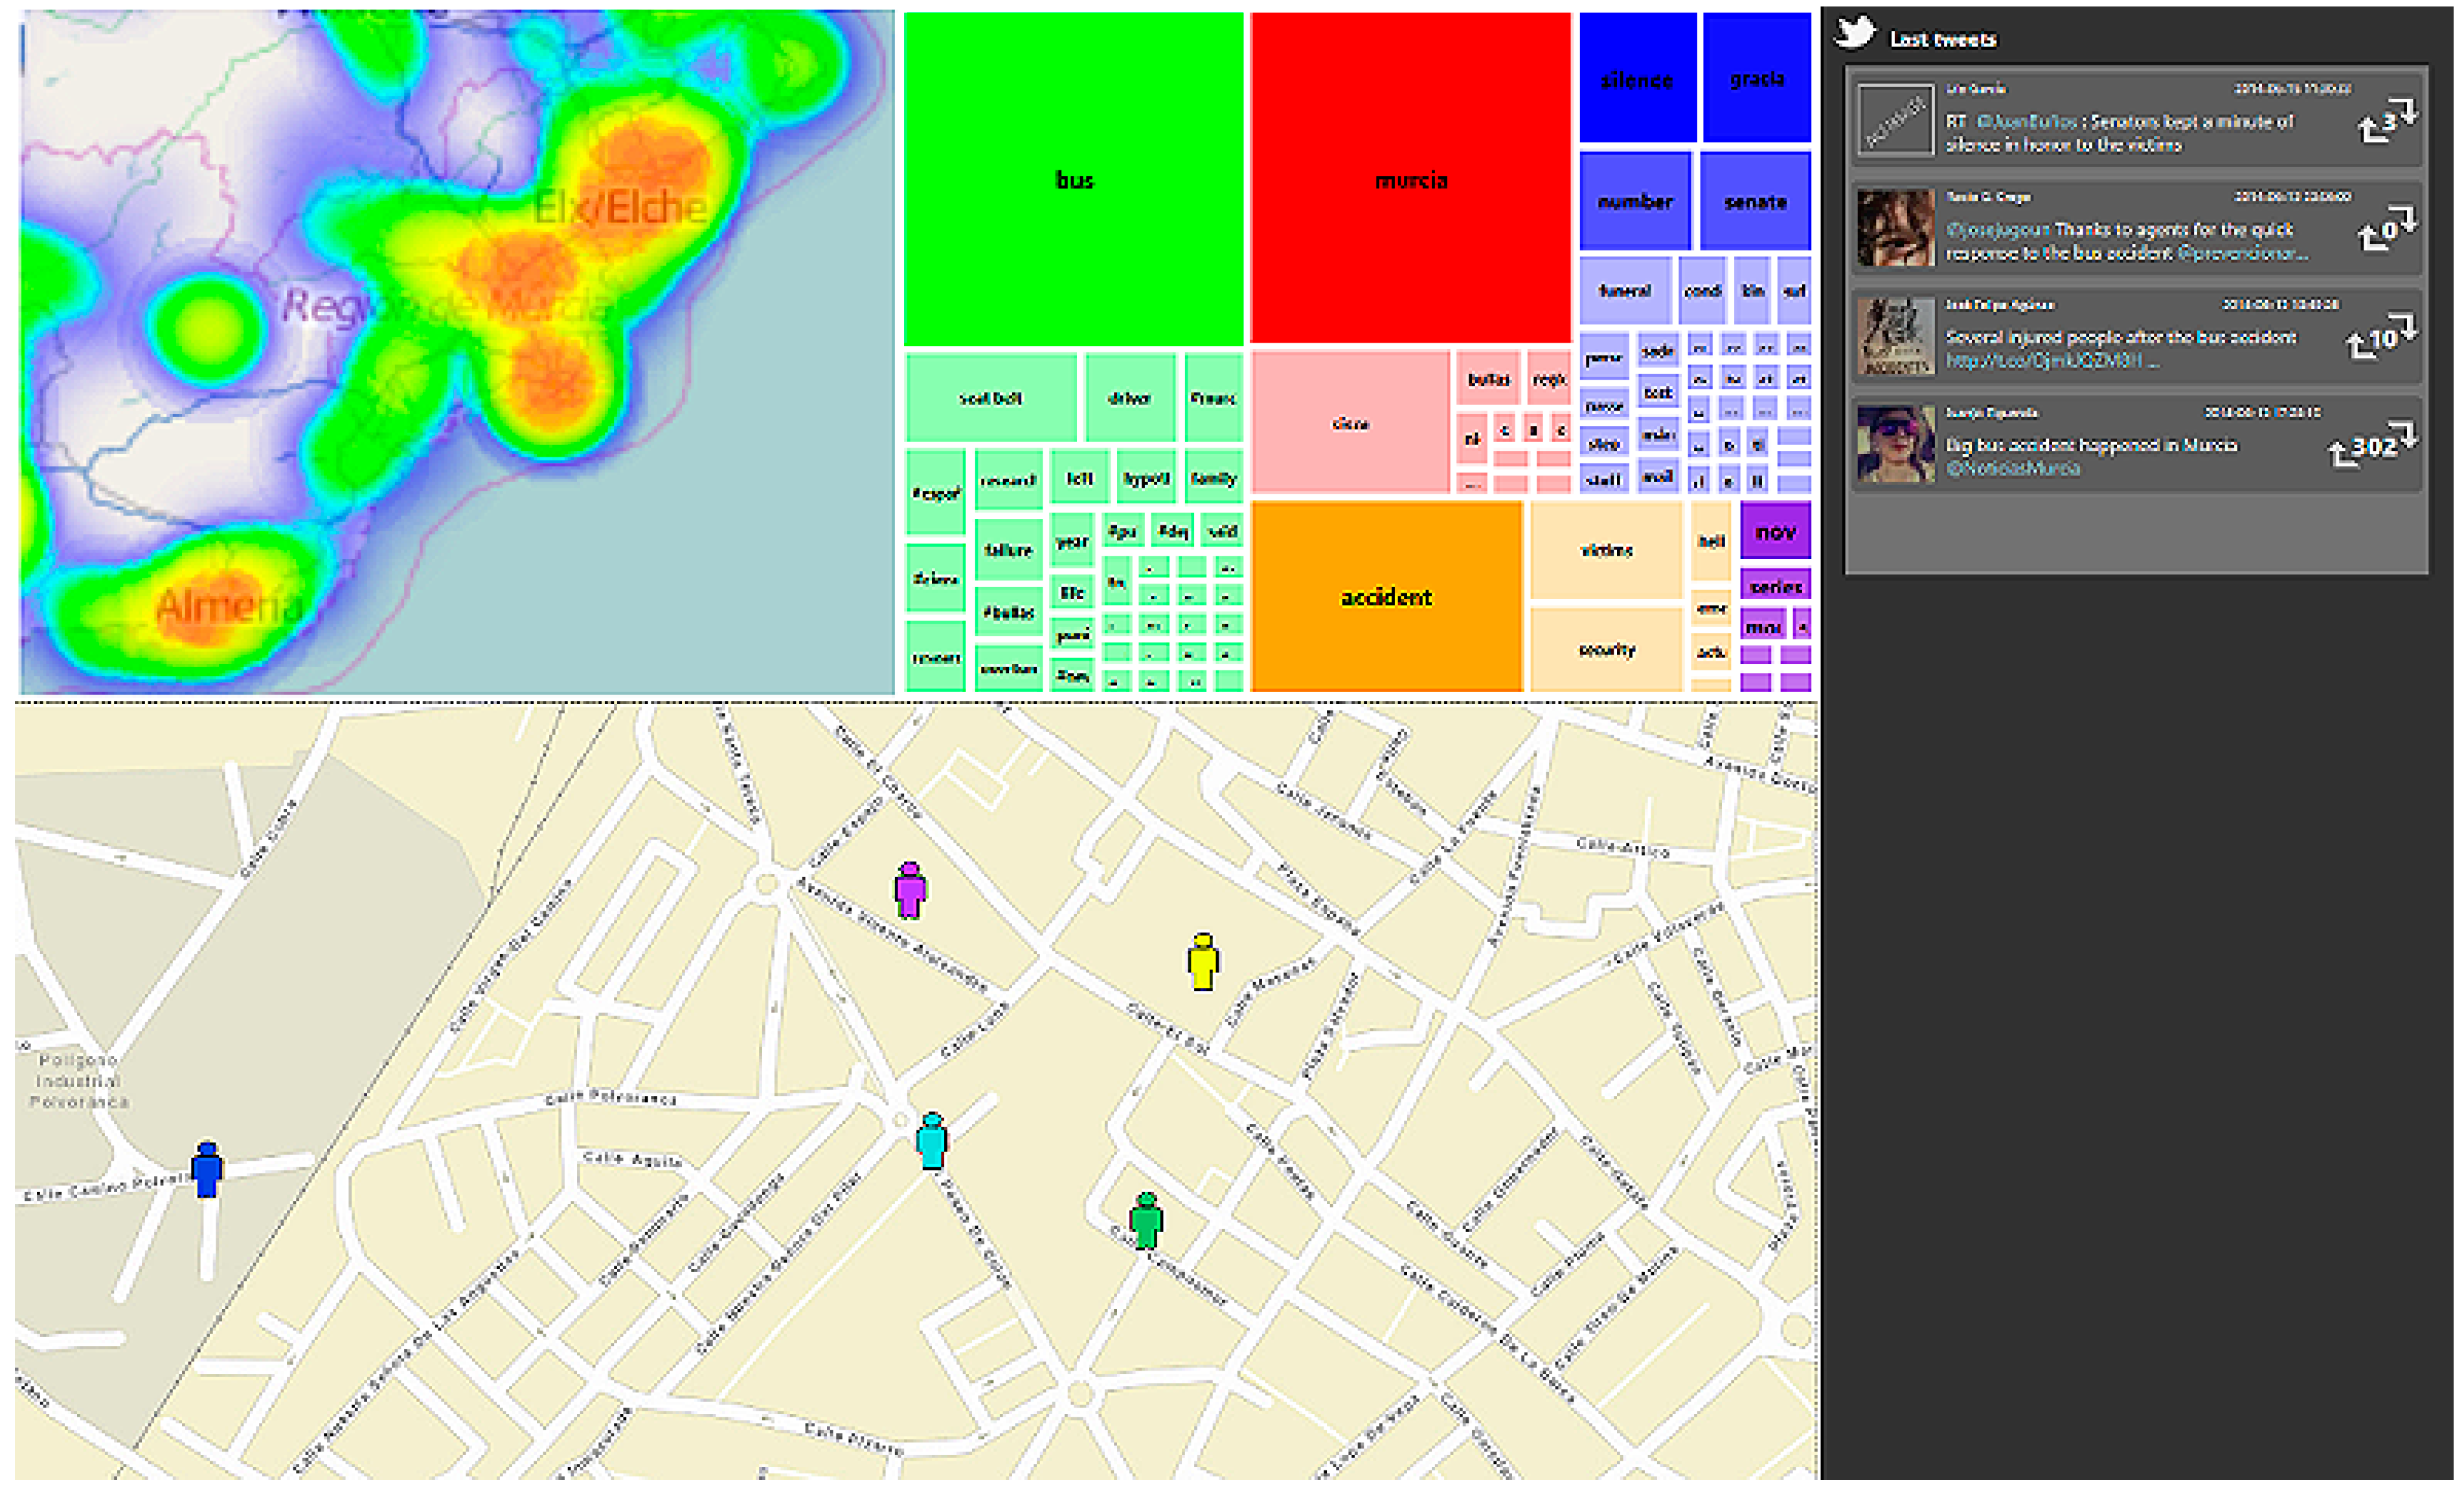Screen dimensions: 2464x1495
Task: Select the 'senate' treemap cell
Action: pos(1755,202)
